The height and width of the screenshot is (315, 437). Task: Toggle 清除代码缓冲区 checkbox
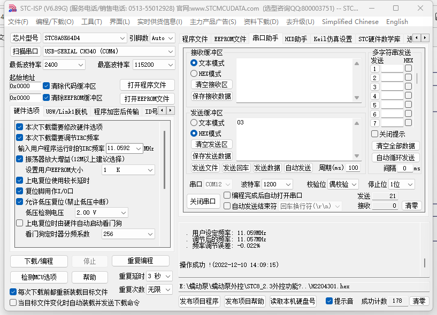[46, 86]
